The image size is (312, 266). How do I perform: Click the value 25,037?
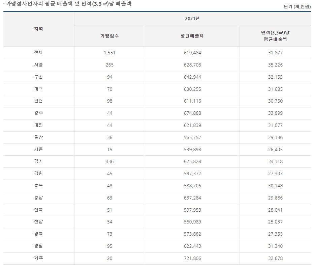tap(275, 222)
